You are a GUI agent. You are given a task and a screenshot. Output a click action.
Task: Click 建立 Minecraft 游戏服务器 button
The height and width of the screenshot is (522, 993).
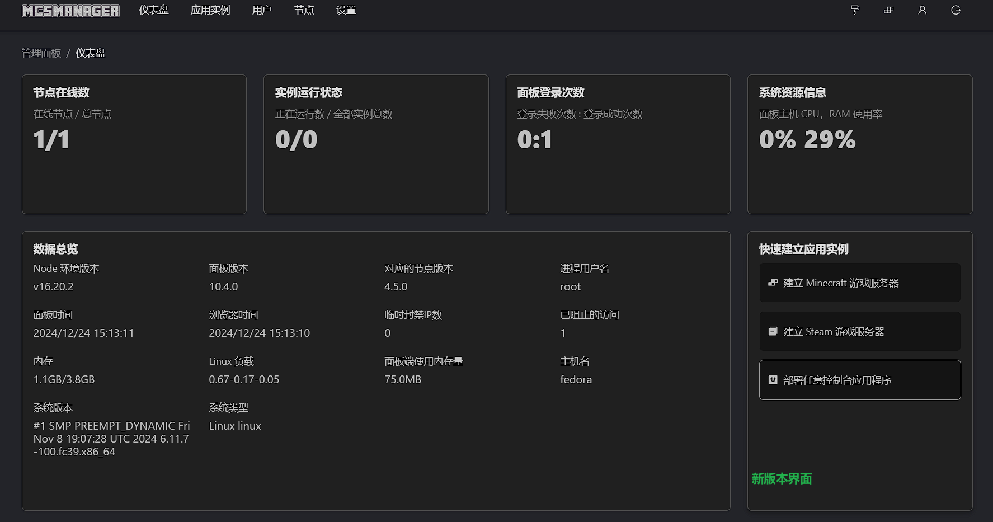tap(859, 283)
